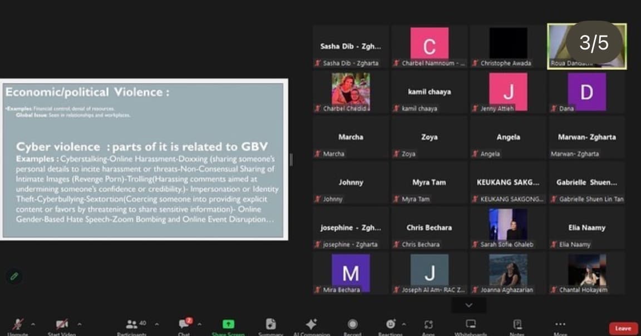Launch the AI Companion
641x336 pixels.
coord(311,324)
